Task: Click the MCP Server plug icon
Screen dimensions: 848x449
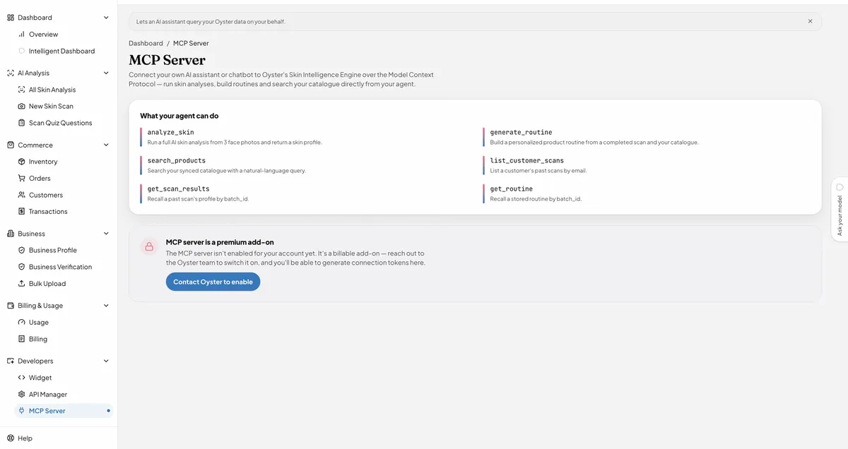Action: click(x=21, y=411)
